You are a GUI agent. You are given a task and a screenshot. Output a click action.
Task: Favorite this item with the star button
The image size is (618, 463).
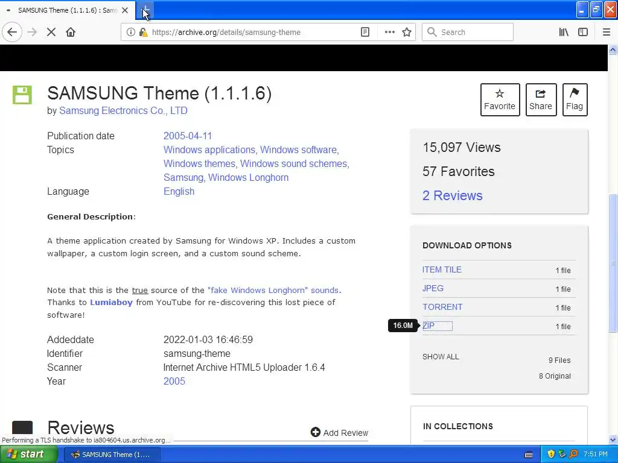pyautogui.click(x=500, y=99)
